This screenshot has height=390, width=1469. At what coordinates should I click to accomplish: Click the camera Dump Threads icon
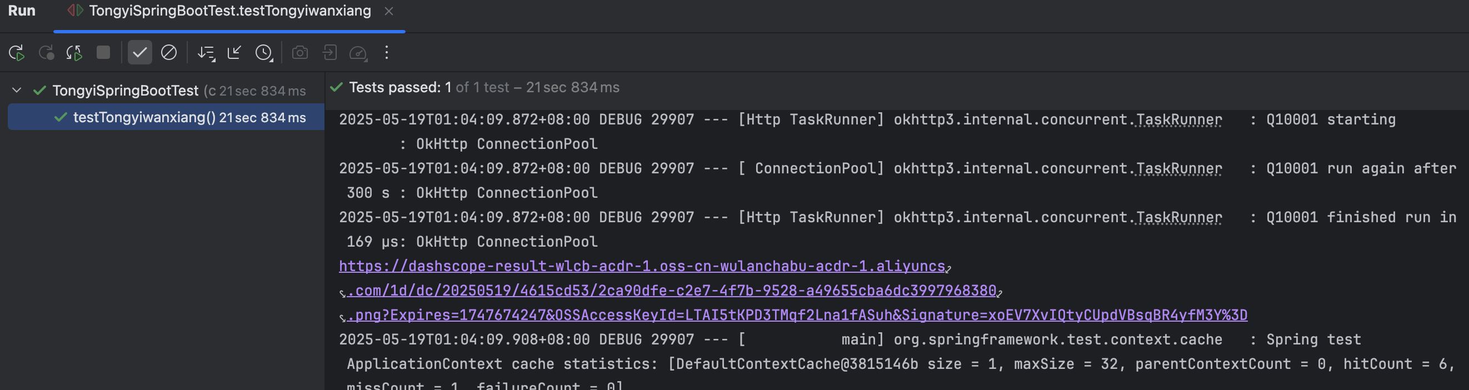coord(300,53)
